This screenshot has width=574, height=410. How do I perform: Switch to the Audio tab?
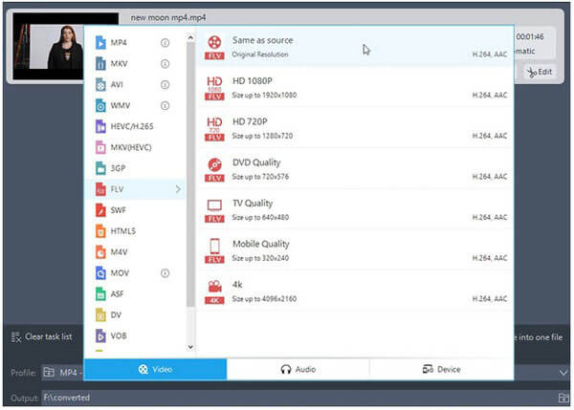pyautogui.click(x=298, y=370)
